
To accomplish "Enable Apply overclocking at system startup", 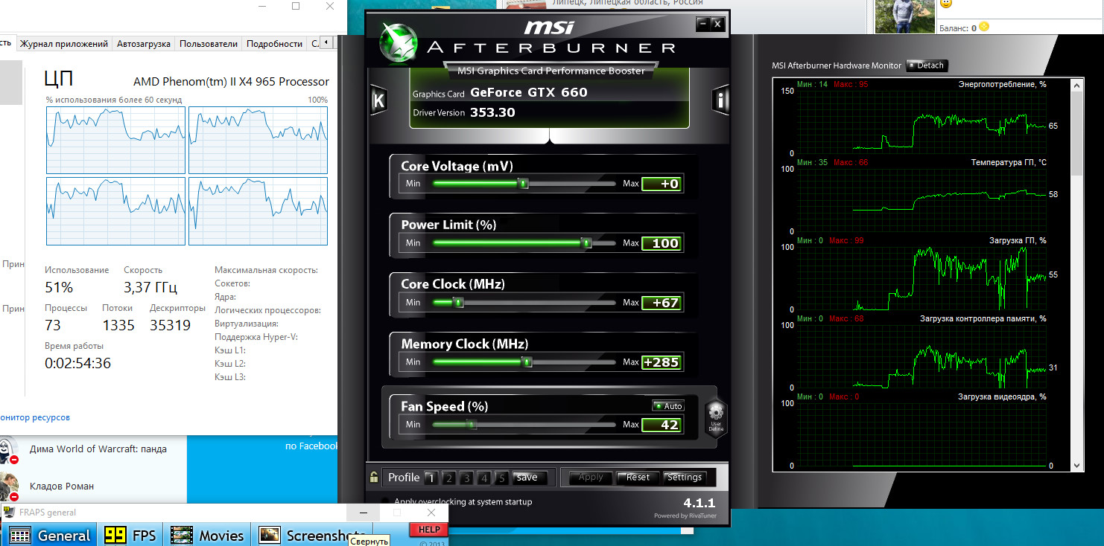I will [385, 502].
